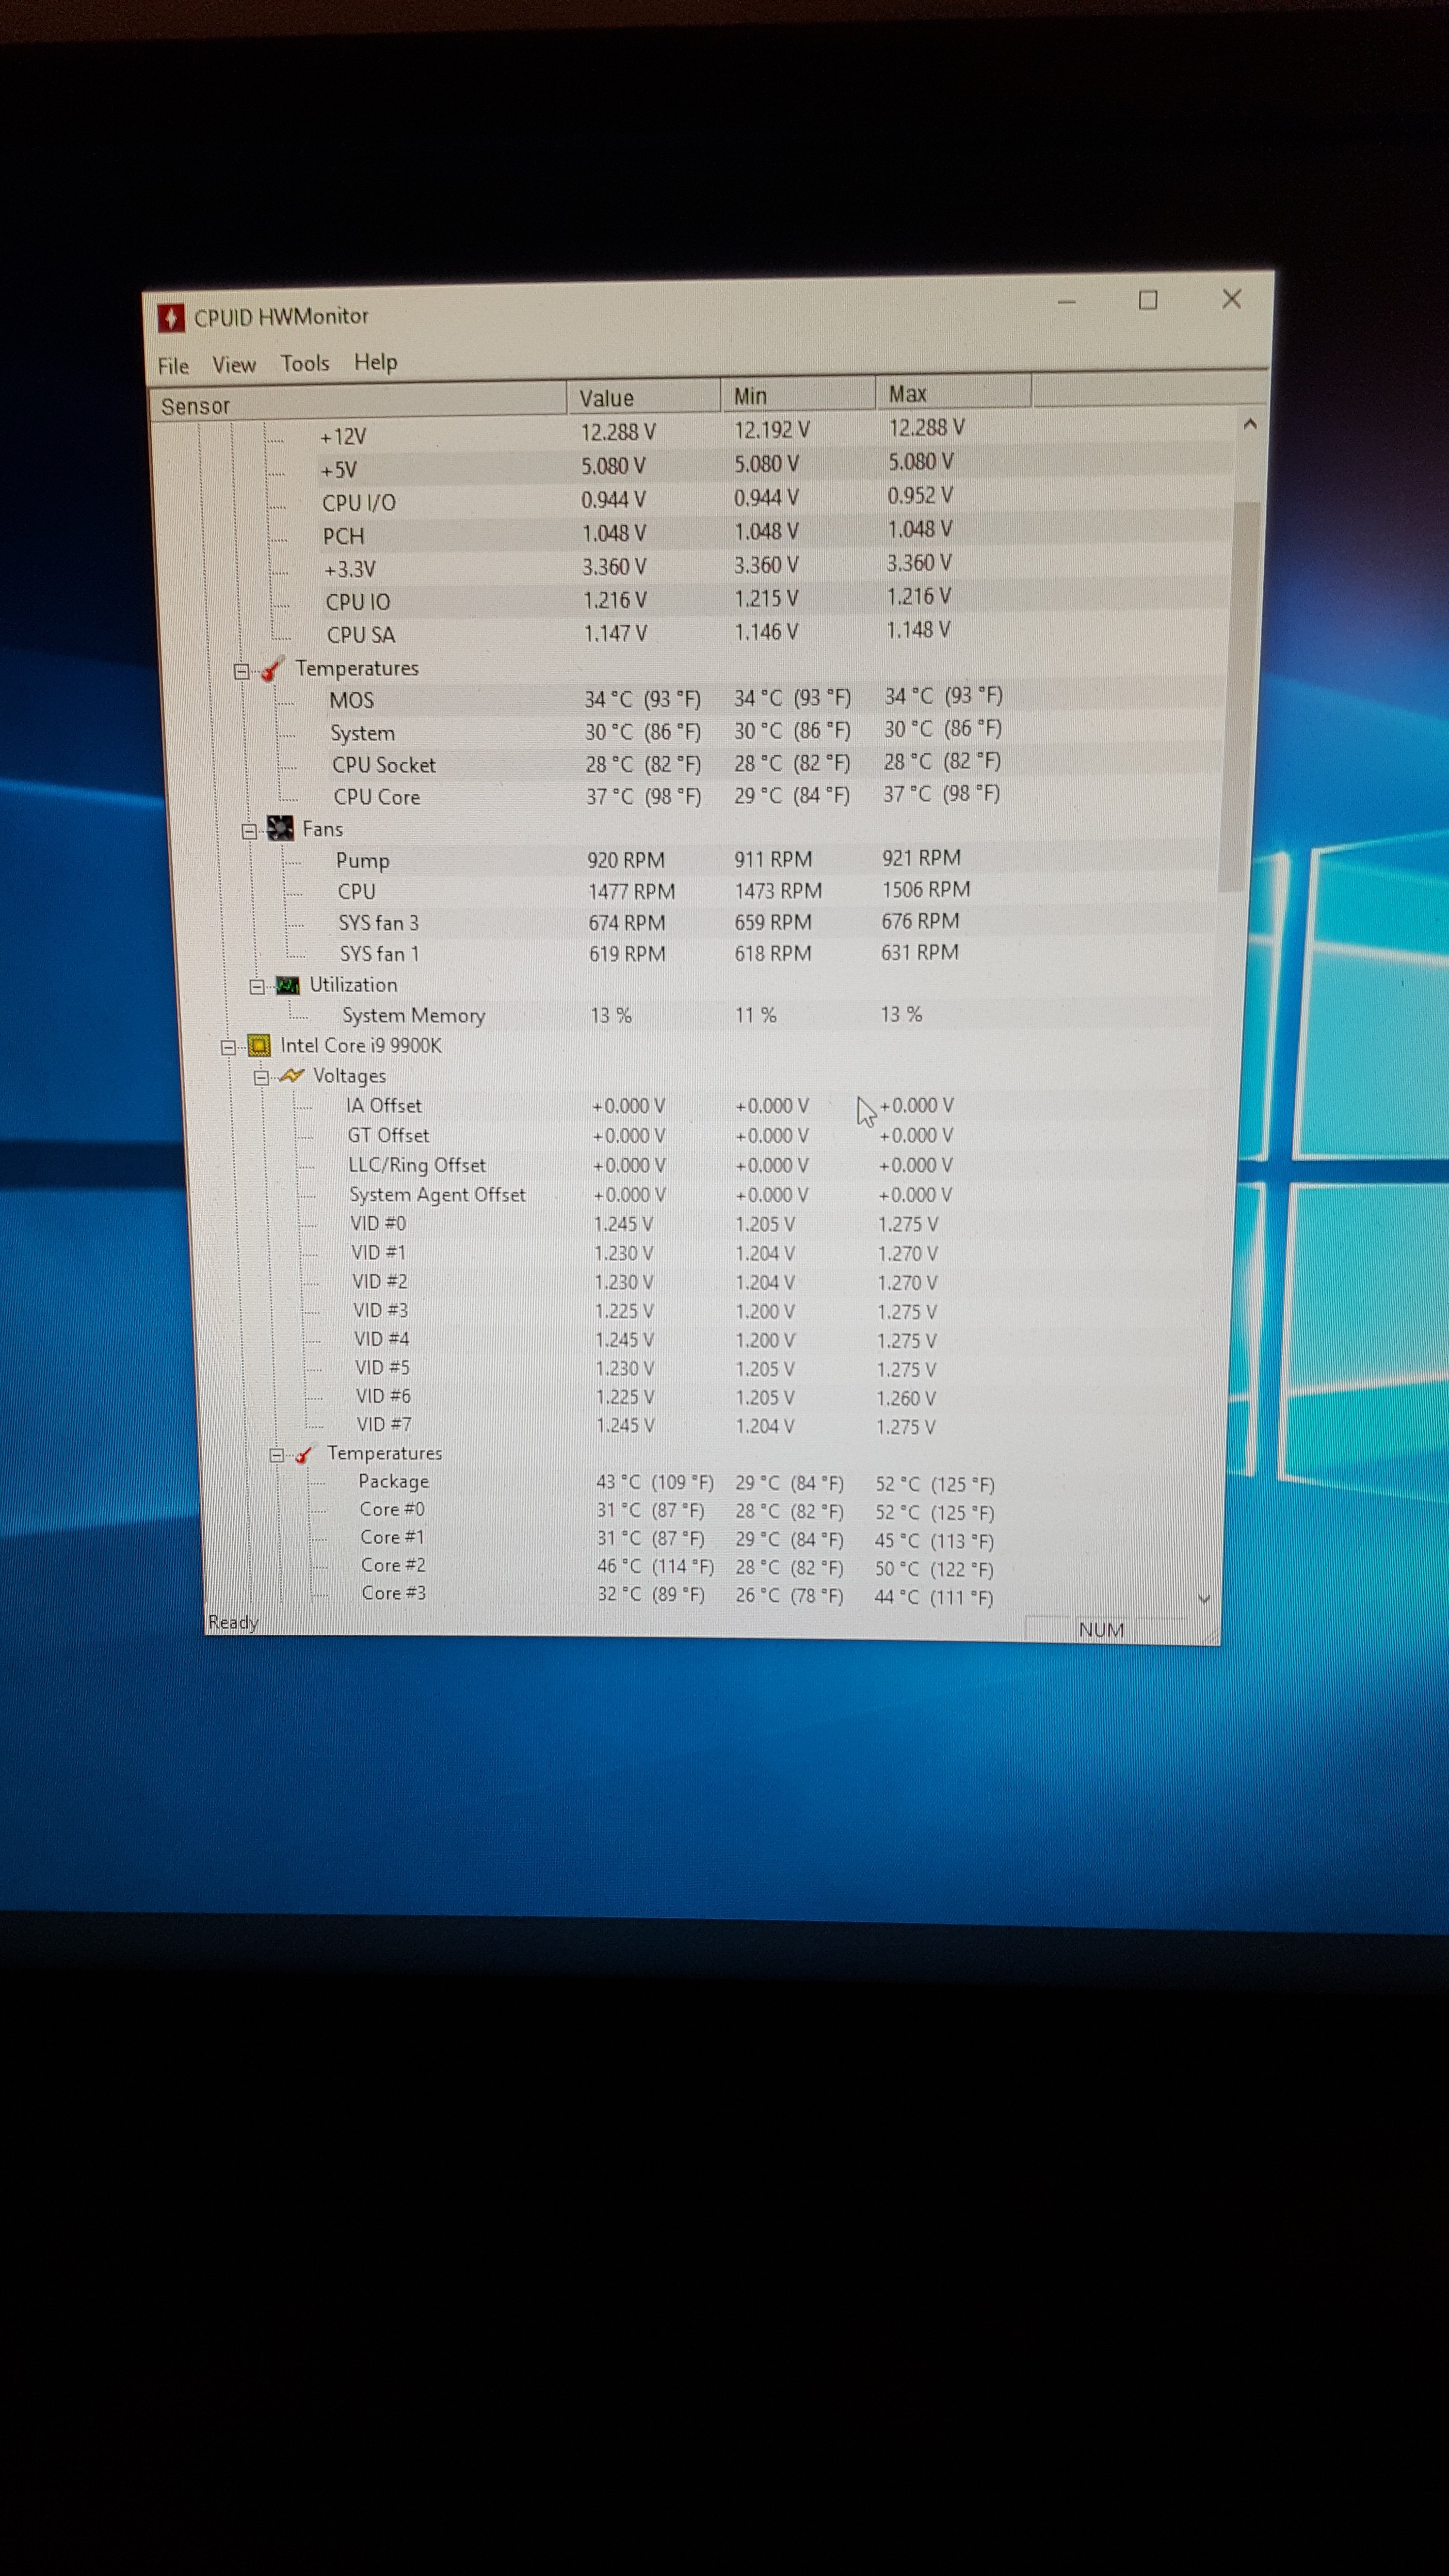The height and width of the screenshot is (2576, 1449).
Task: Click the HWMonitor app icon in title bar
Action: [171, 319]
